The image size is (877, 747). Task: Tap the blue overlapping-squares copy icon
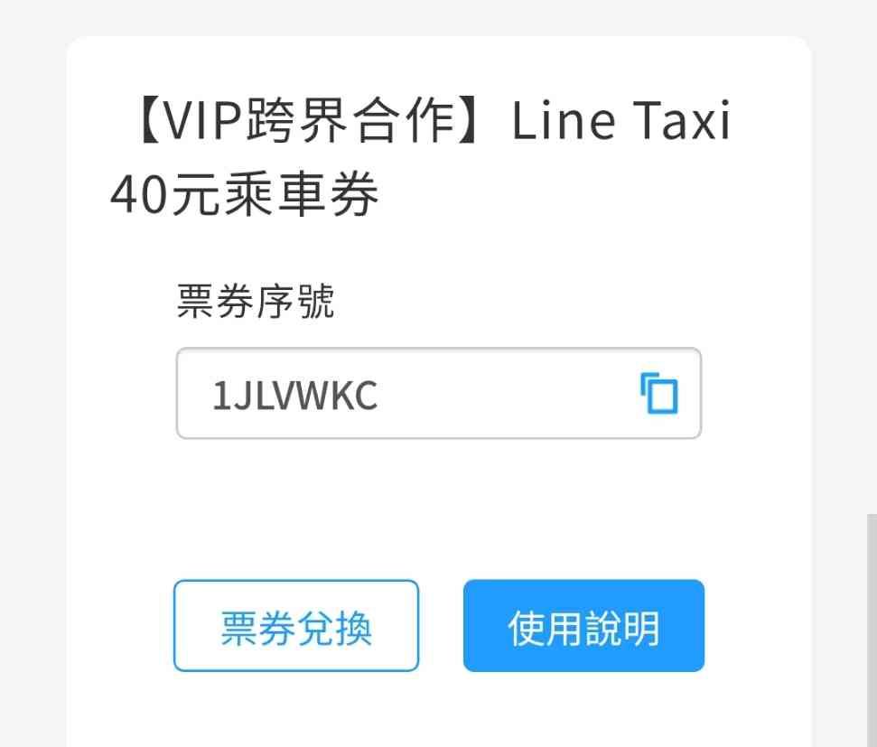(658, 393)
